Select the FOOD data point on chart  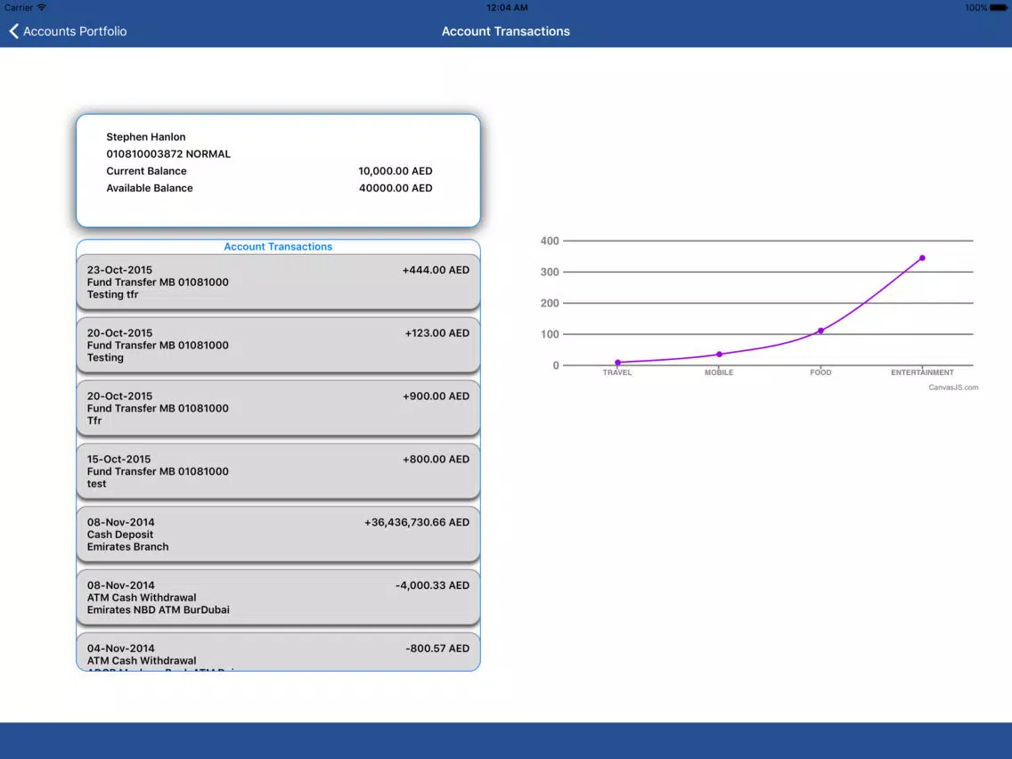pyautogui.click(x=821, y=331)
